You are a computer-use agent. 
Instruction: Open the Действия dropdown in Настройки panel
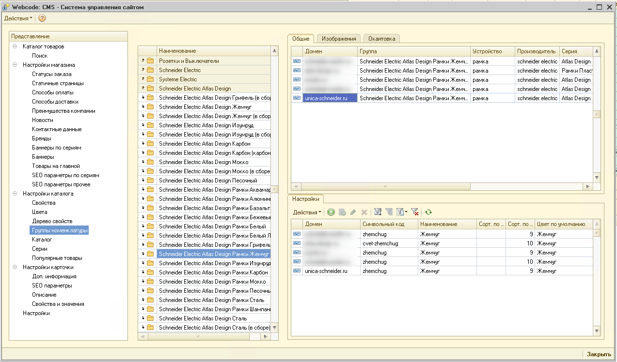click(307, 212)
